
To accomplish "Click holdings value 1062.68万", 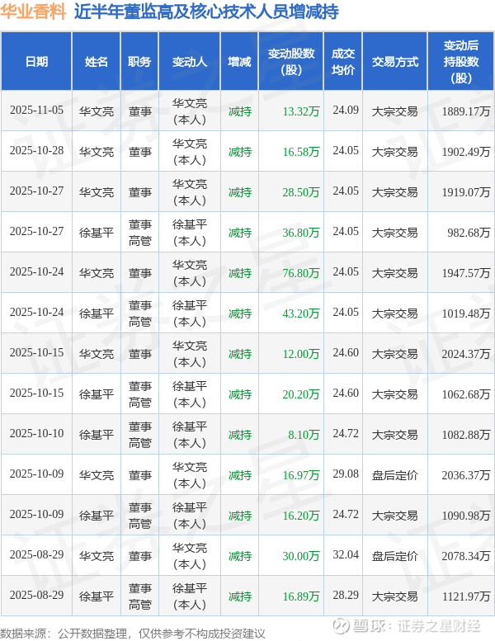I will coord(466,394).
